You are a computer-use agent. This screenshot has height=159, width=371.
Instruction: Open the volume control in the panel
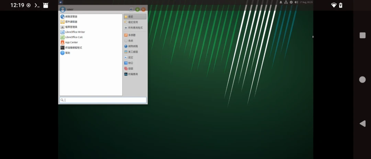pyautogui.click(x=296, y=2)
